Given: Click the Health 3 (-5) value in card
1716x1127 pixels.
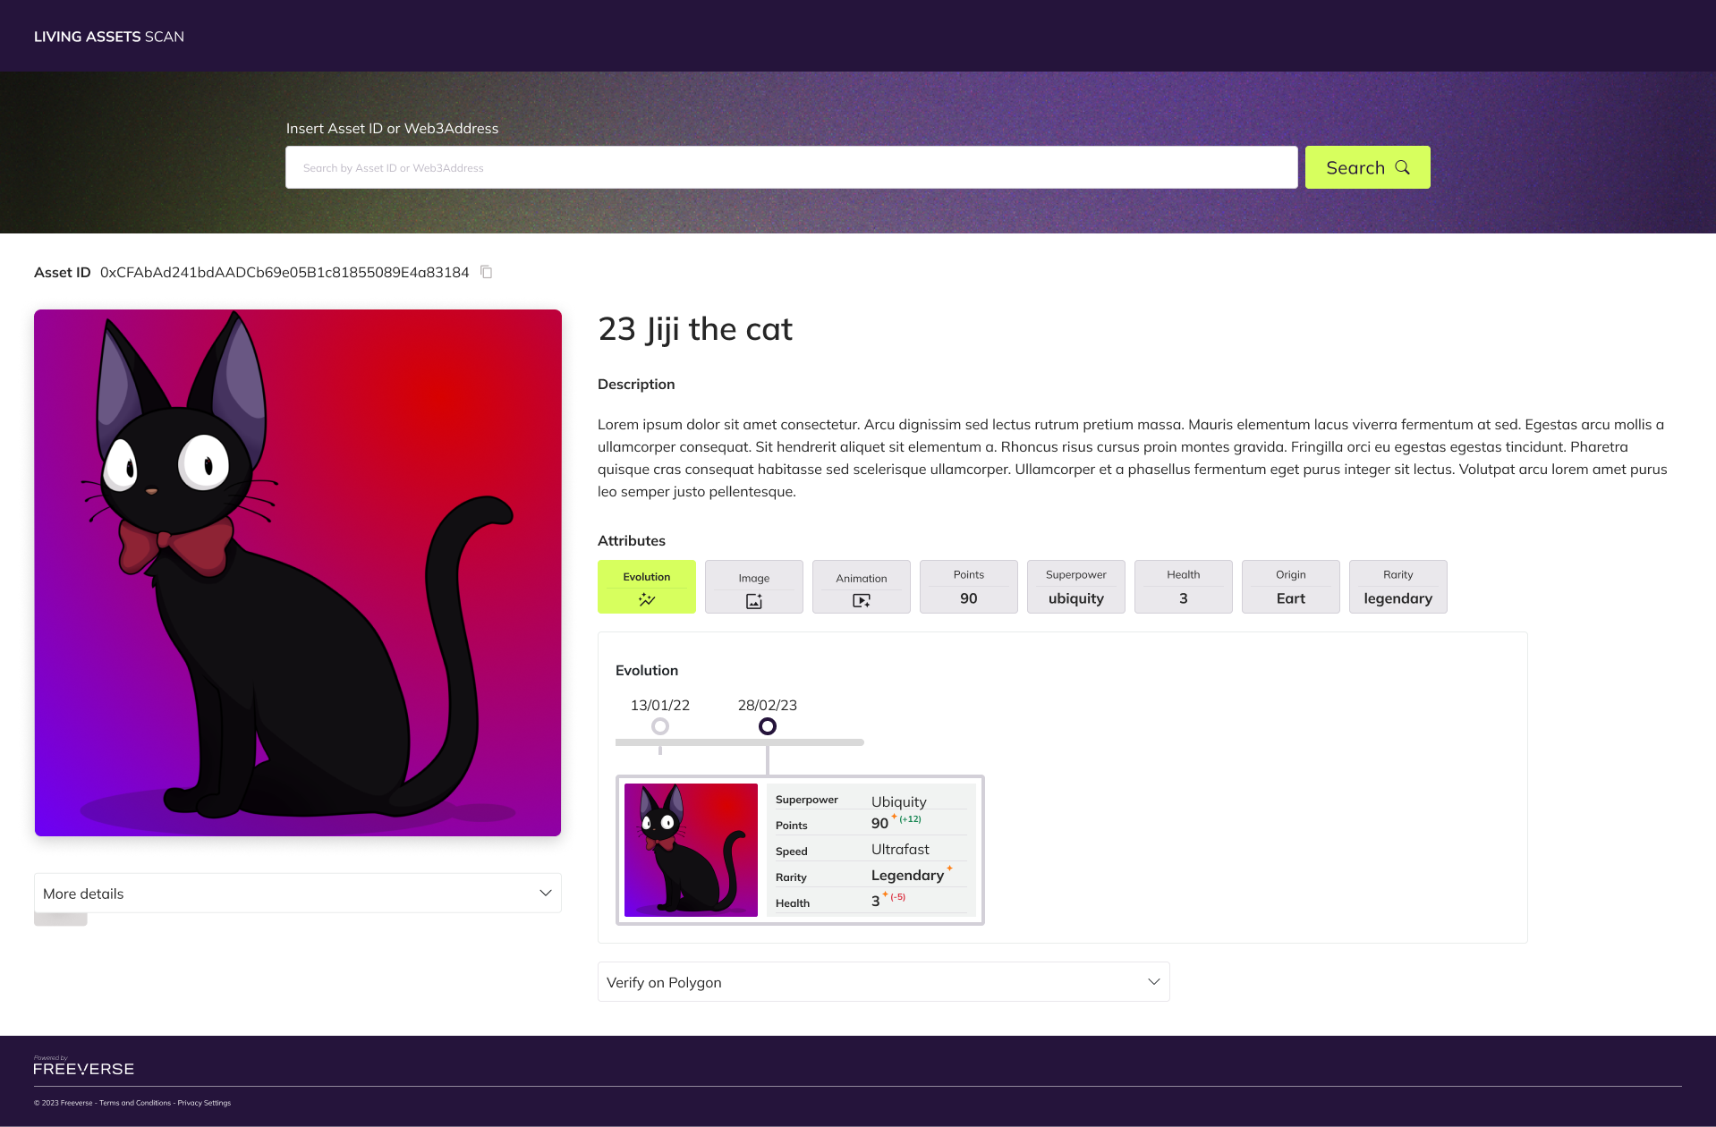Looking at the screenshot, I should point(888,901).
